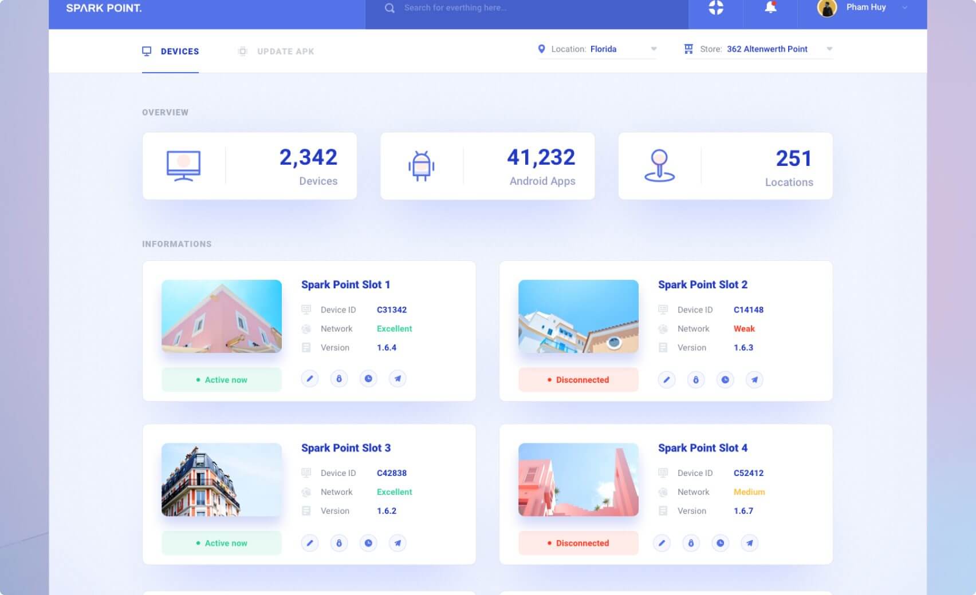976x595 pixels.
Task: Click the Active now badge on Spark Point Slot 3
Action: coord(222,542)
